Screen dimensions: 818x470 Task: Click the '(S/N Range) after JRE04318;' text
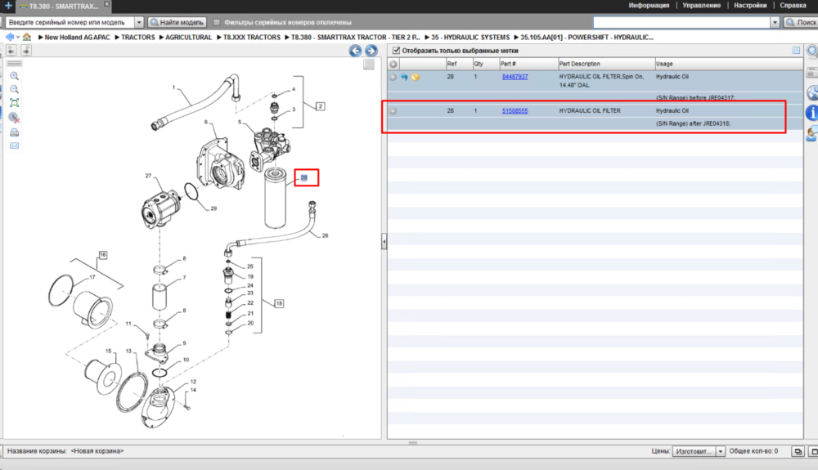693,124
